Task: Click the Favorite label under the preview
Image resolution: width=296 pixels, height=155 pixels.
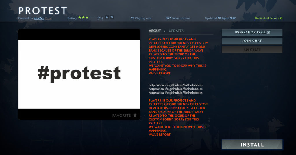Action: (122, 115)
